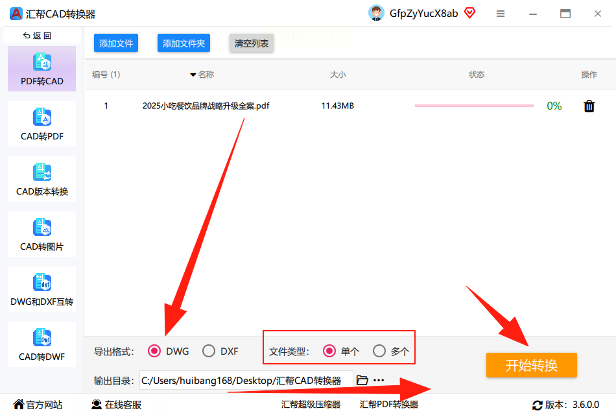Click the 大小 column header
Screen dimensions: 616x415
(x=338, y=75)
